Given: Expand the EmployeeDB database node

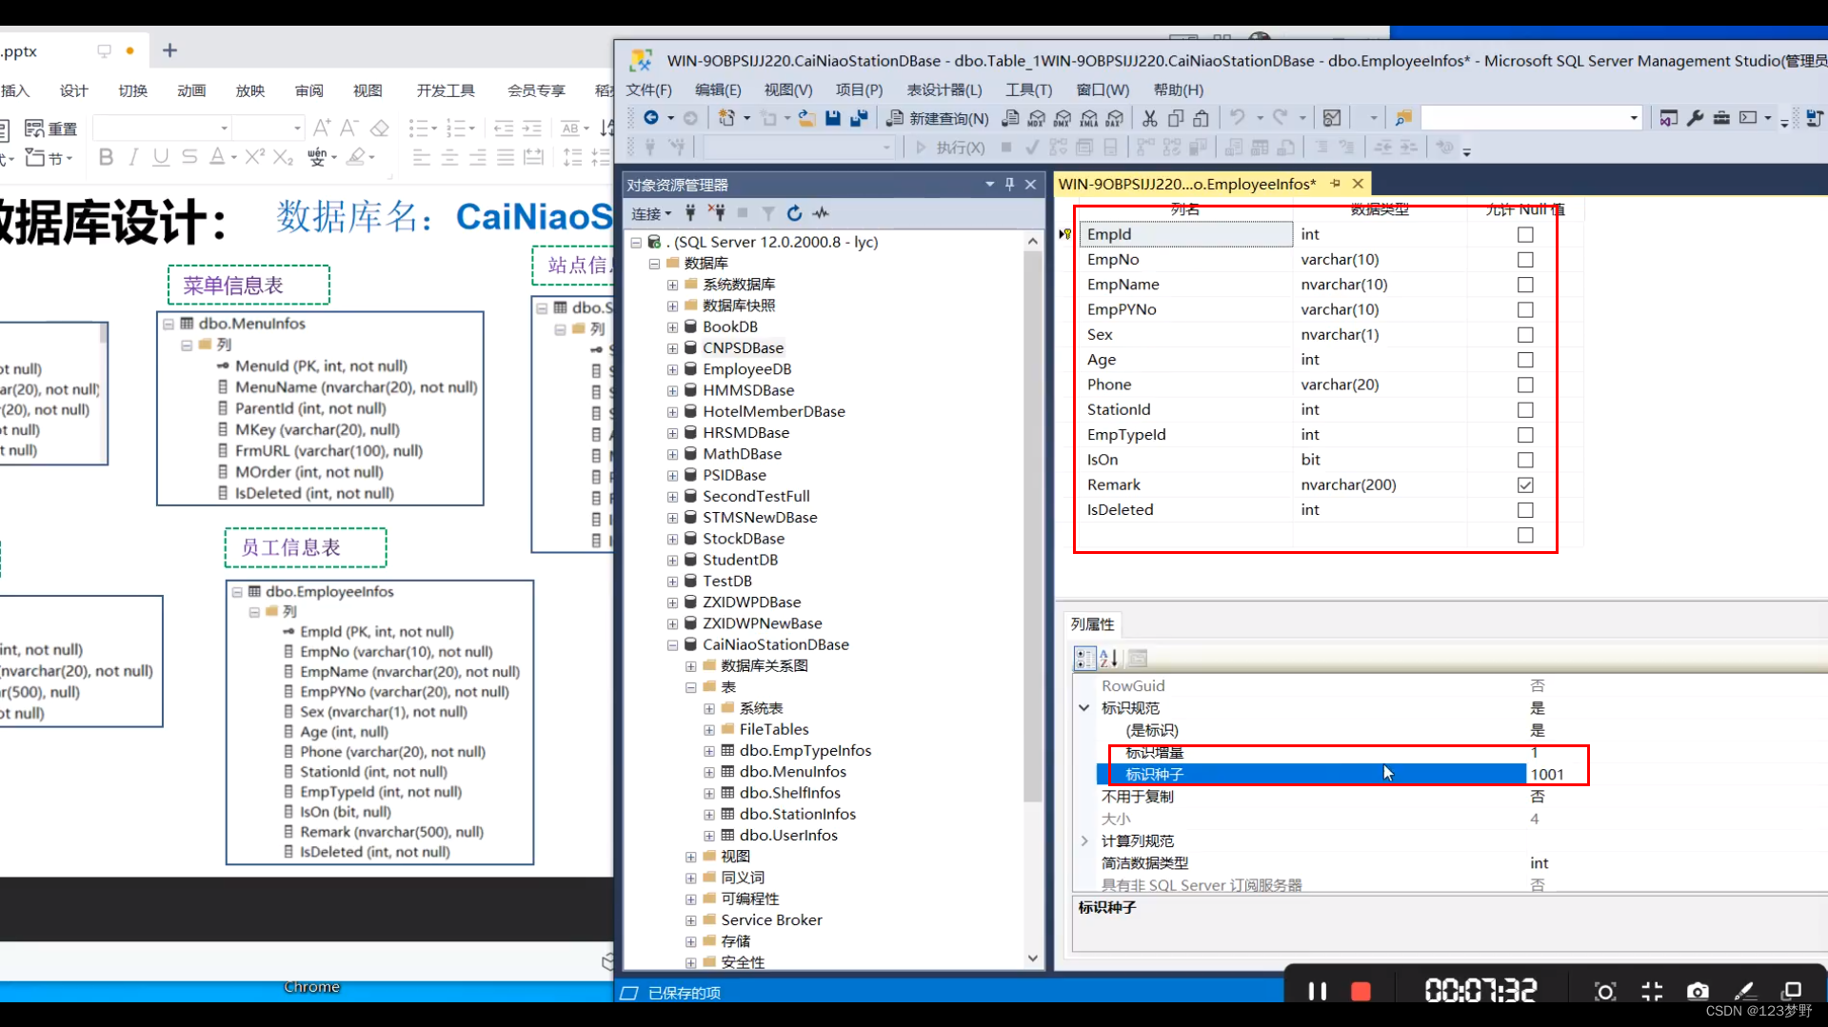Looking at the screenshot, I should 672,369.
